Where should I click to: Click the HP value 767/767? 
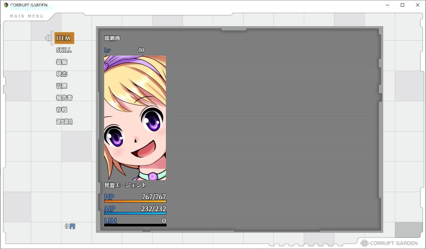154,197
